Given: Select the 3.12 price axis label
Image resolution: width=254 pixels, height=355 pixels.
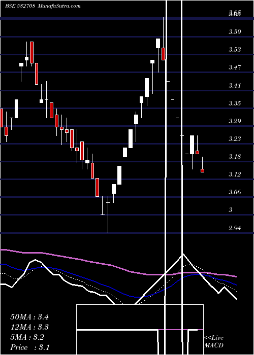Looking at the screenshot, I should pyautogui.click(x=235, y=174).
